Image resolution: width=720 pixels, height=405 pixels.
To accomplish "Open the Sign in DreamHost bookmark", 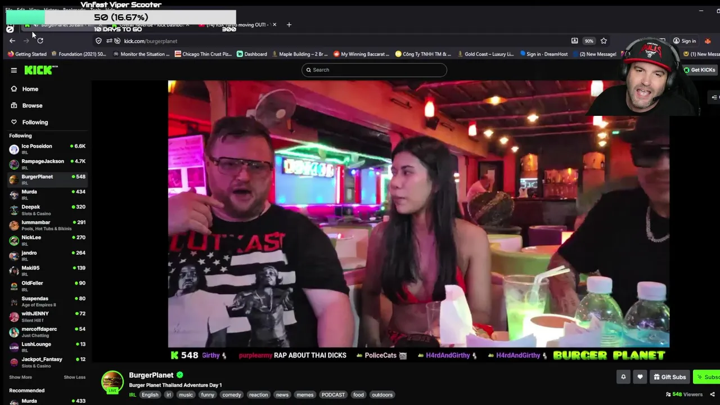I will (x=544, y=54).
